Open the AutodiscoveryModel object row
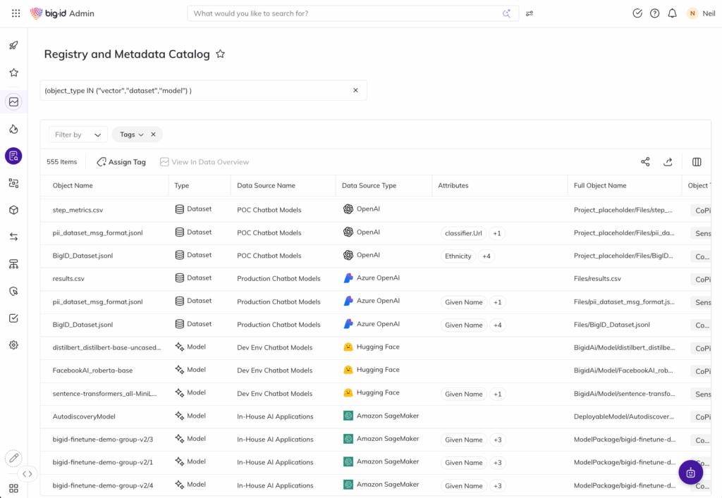Viewport: 722px width, 498px height. [84, 416]
